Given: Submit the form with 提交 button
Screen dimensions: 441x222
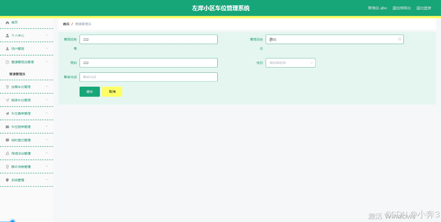Looking at the screenshot, I should (x=89, y=92).
